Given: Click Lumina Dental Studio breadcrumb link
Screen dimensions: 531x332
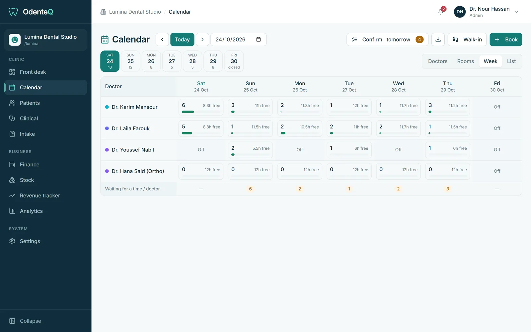Looking at the screenshot, I should (x=135, y=12).
